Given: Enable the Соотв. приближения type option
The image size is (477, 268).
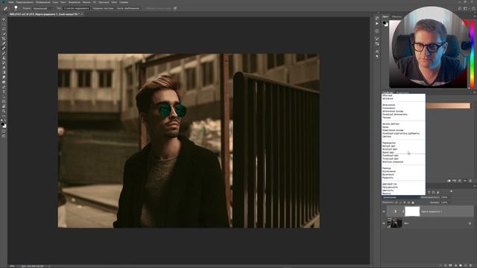Looking at the screenshot, I should [x=127, y=8].
